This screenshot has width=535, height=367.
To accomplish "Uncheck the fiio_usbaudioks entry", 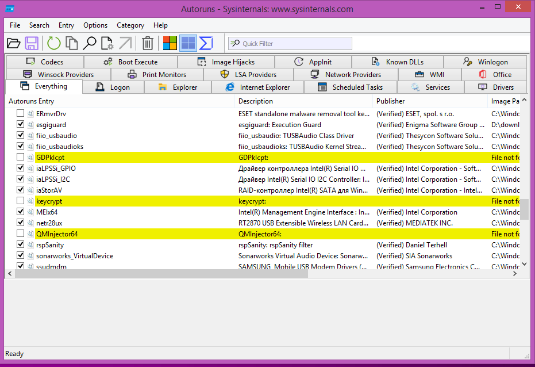I will pyautogui.click(x=21, y=146).
